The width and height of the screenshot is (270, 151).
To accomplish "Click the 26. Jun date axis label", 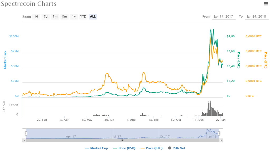I will click(109, 120).
